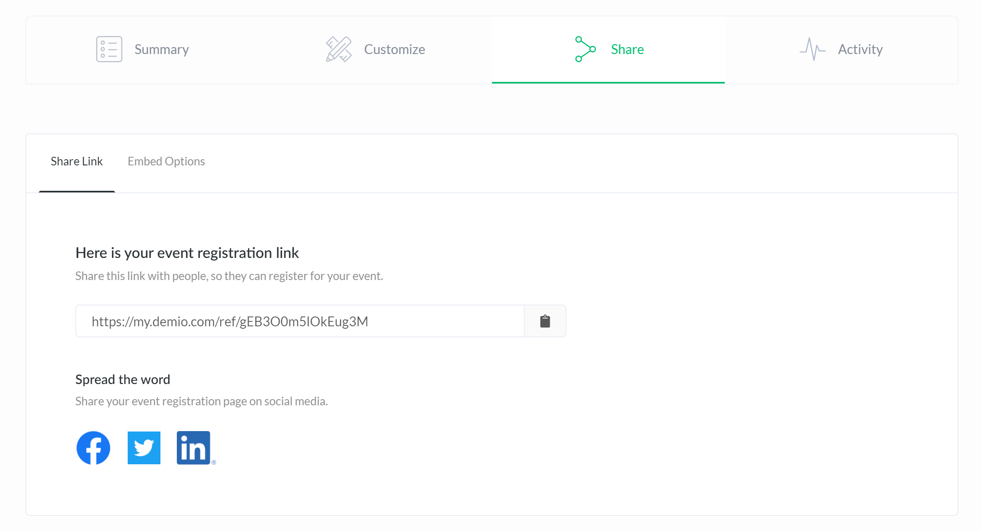Share event on LinkedIn

click(194, 448)
